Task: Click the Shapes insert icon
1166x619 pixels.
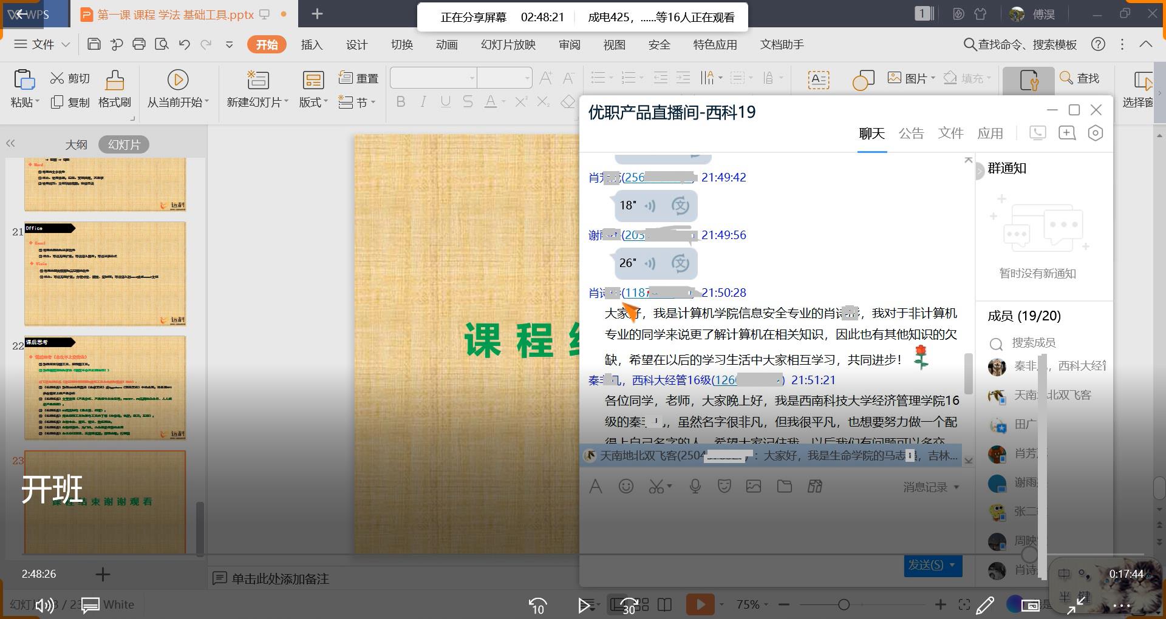Action: click(x=863, y=79)
